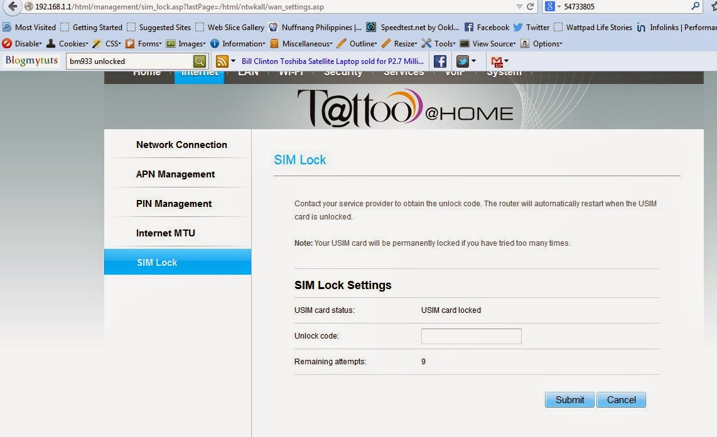Click the Twitter icon in Blogmytuts toolbar
The image size is (717, 437).
463,61
